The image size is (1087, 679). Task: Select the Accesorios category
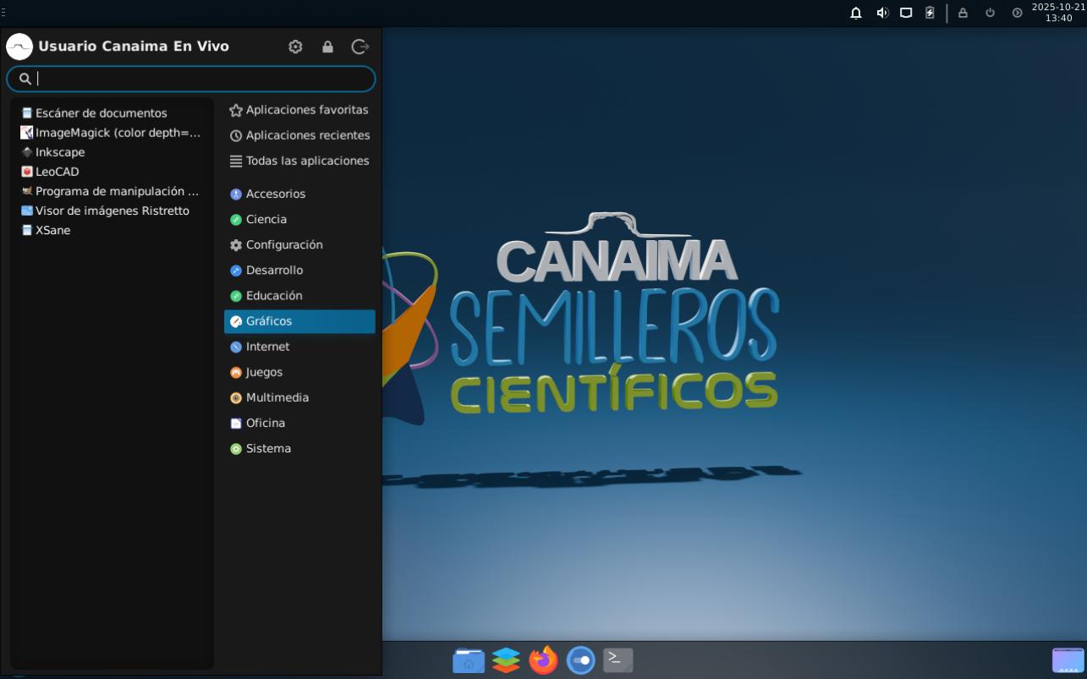[275, 194]
